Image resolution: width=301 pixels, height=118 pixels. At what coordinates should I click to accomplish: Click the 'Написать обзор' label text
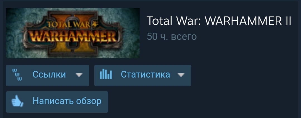coord(67,101)
